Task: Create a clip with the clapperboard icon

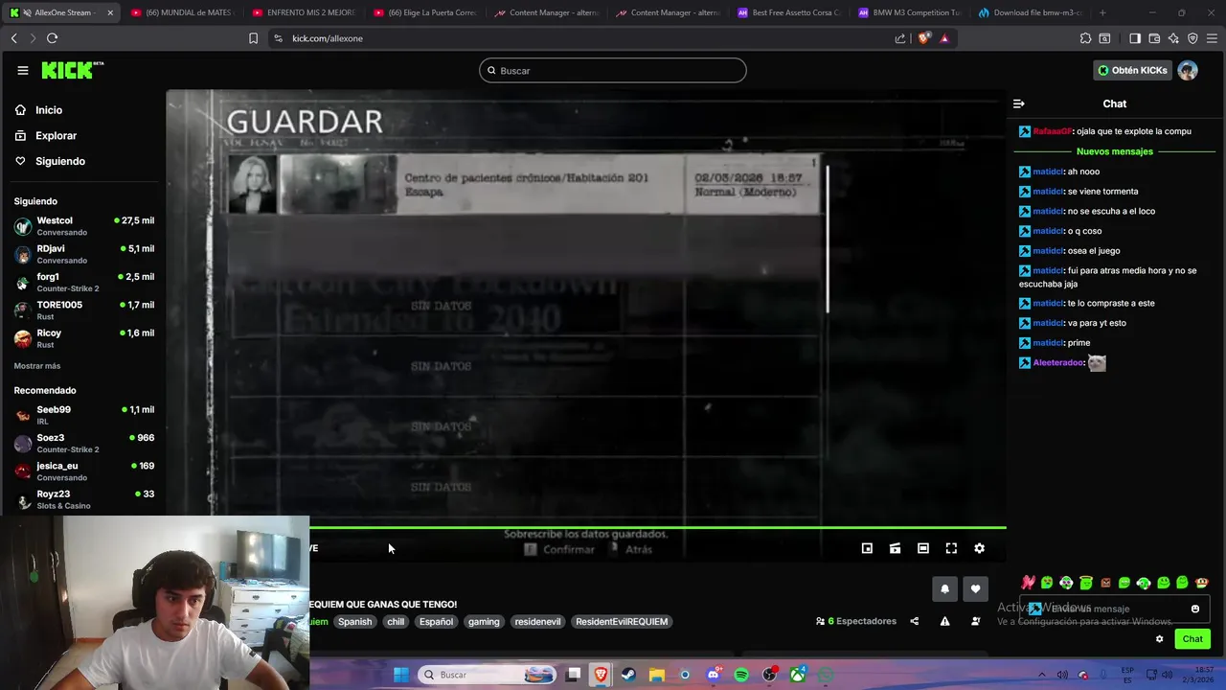Action: click(895, 548)
